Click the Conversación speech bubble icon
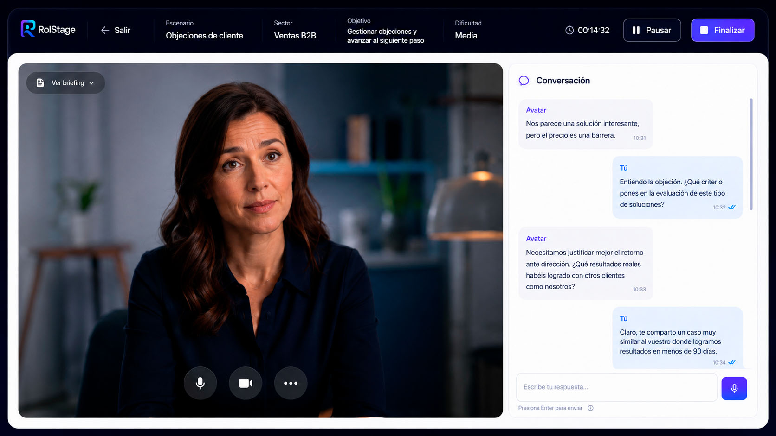 (524, 81)
